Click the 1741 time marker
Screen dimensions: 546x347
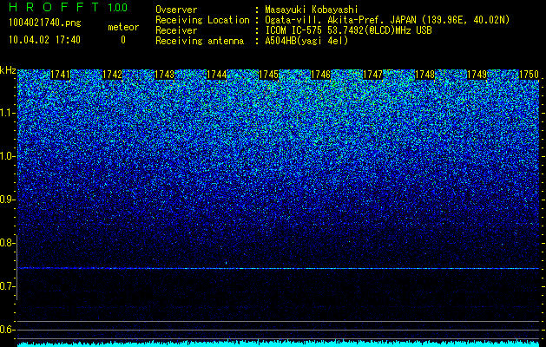[x=60, y=75]
